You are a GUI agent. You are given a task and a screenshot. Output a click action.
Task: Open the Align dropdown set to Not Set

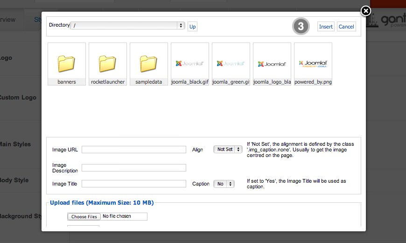point(228,150)
